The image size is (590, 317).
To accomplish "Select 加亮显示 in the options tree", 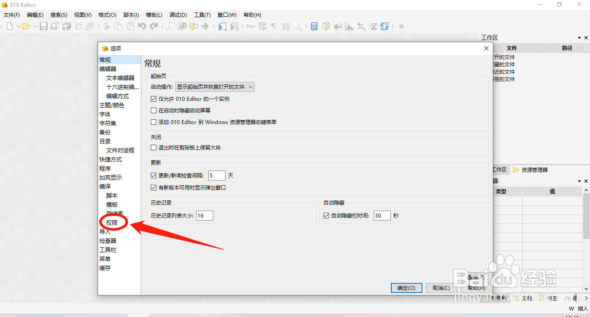I will 111,177.
